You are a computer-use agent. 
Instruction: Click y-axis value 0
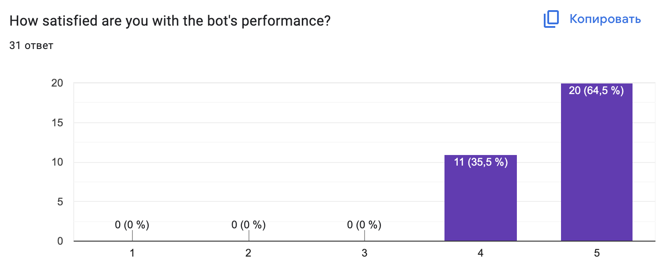click(x=60, y=241)
